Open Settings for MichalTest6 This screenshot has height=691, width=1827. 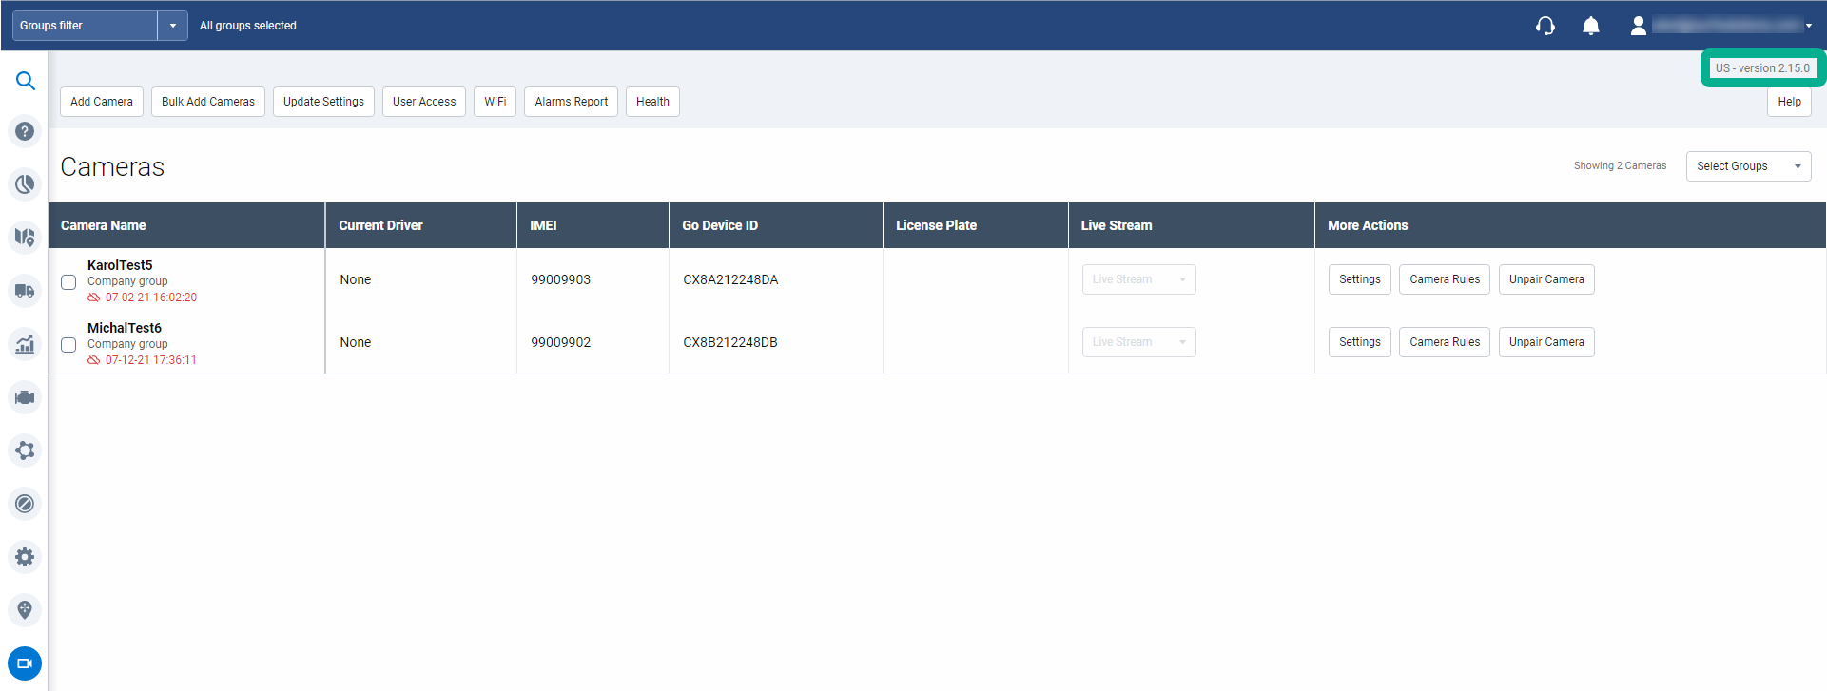coord(1360,342)
